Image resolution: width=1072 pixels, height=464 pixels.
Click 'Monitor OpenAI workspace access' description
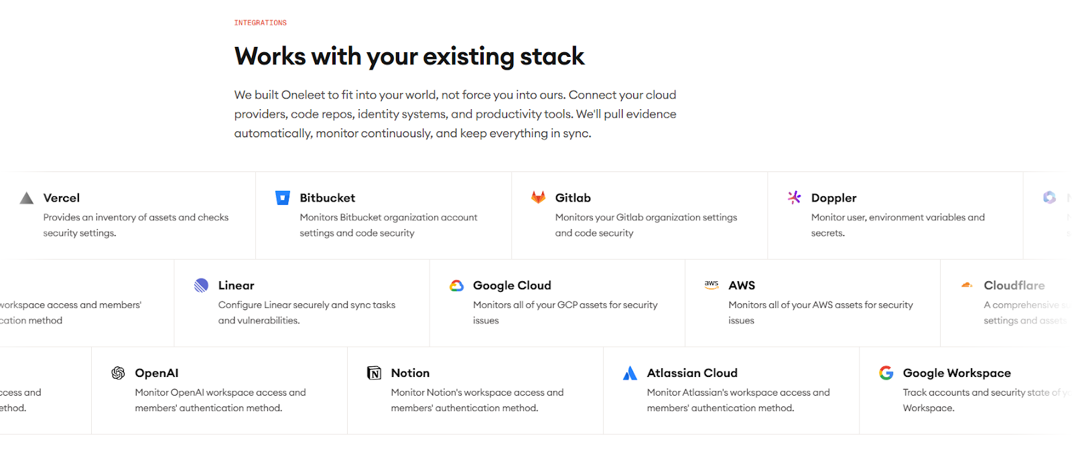pos(220,400)
